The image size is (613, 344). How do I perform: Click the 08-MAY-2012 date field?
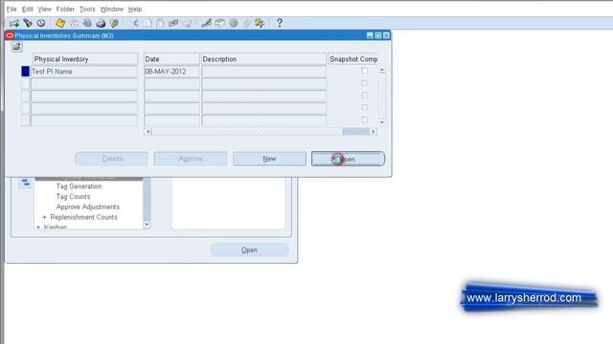click(x=171, y=72)
